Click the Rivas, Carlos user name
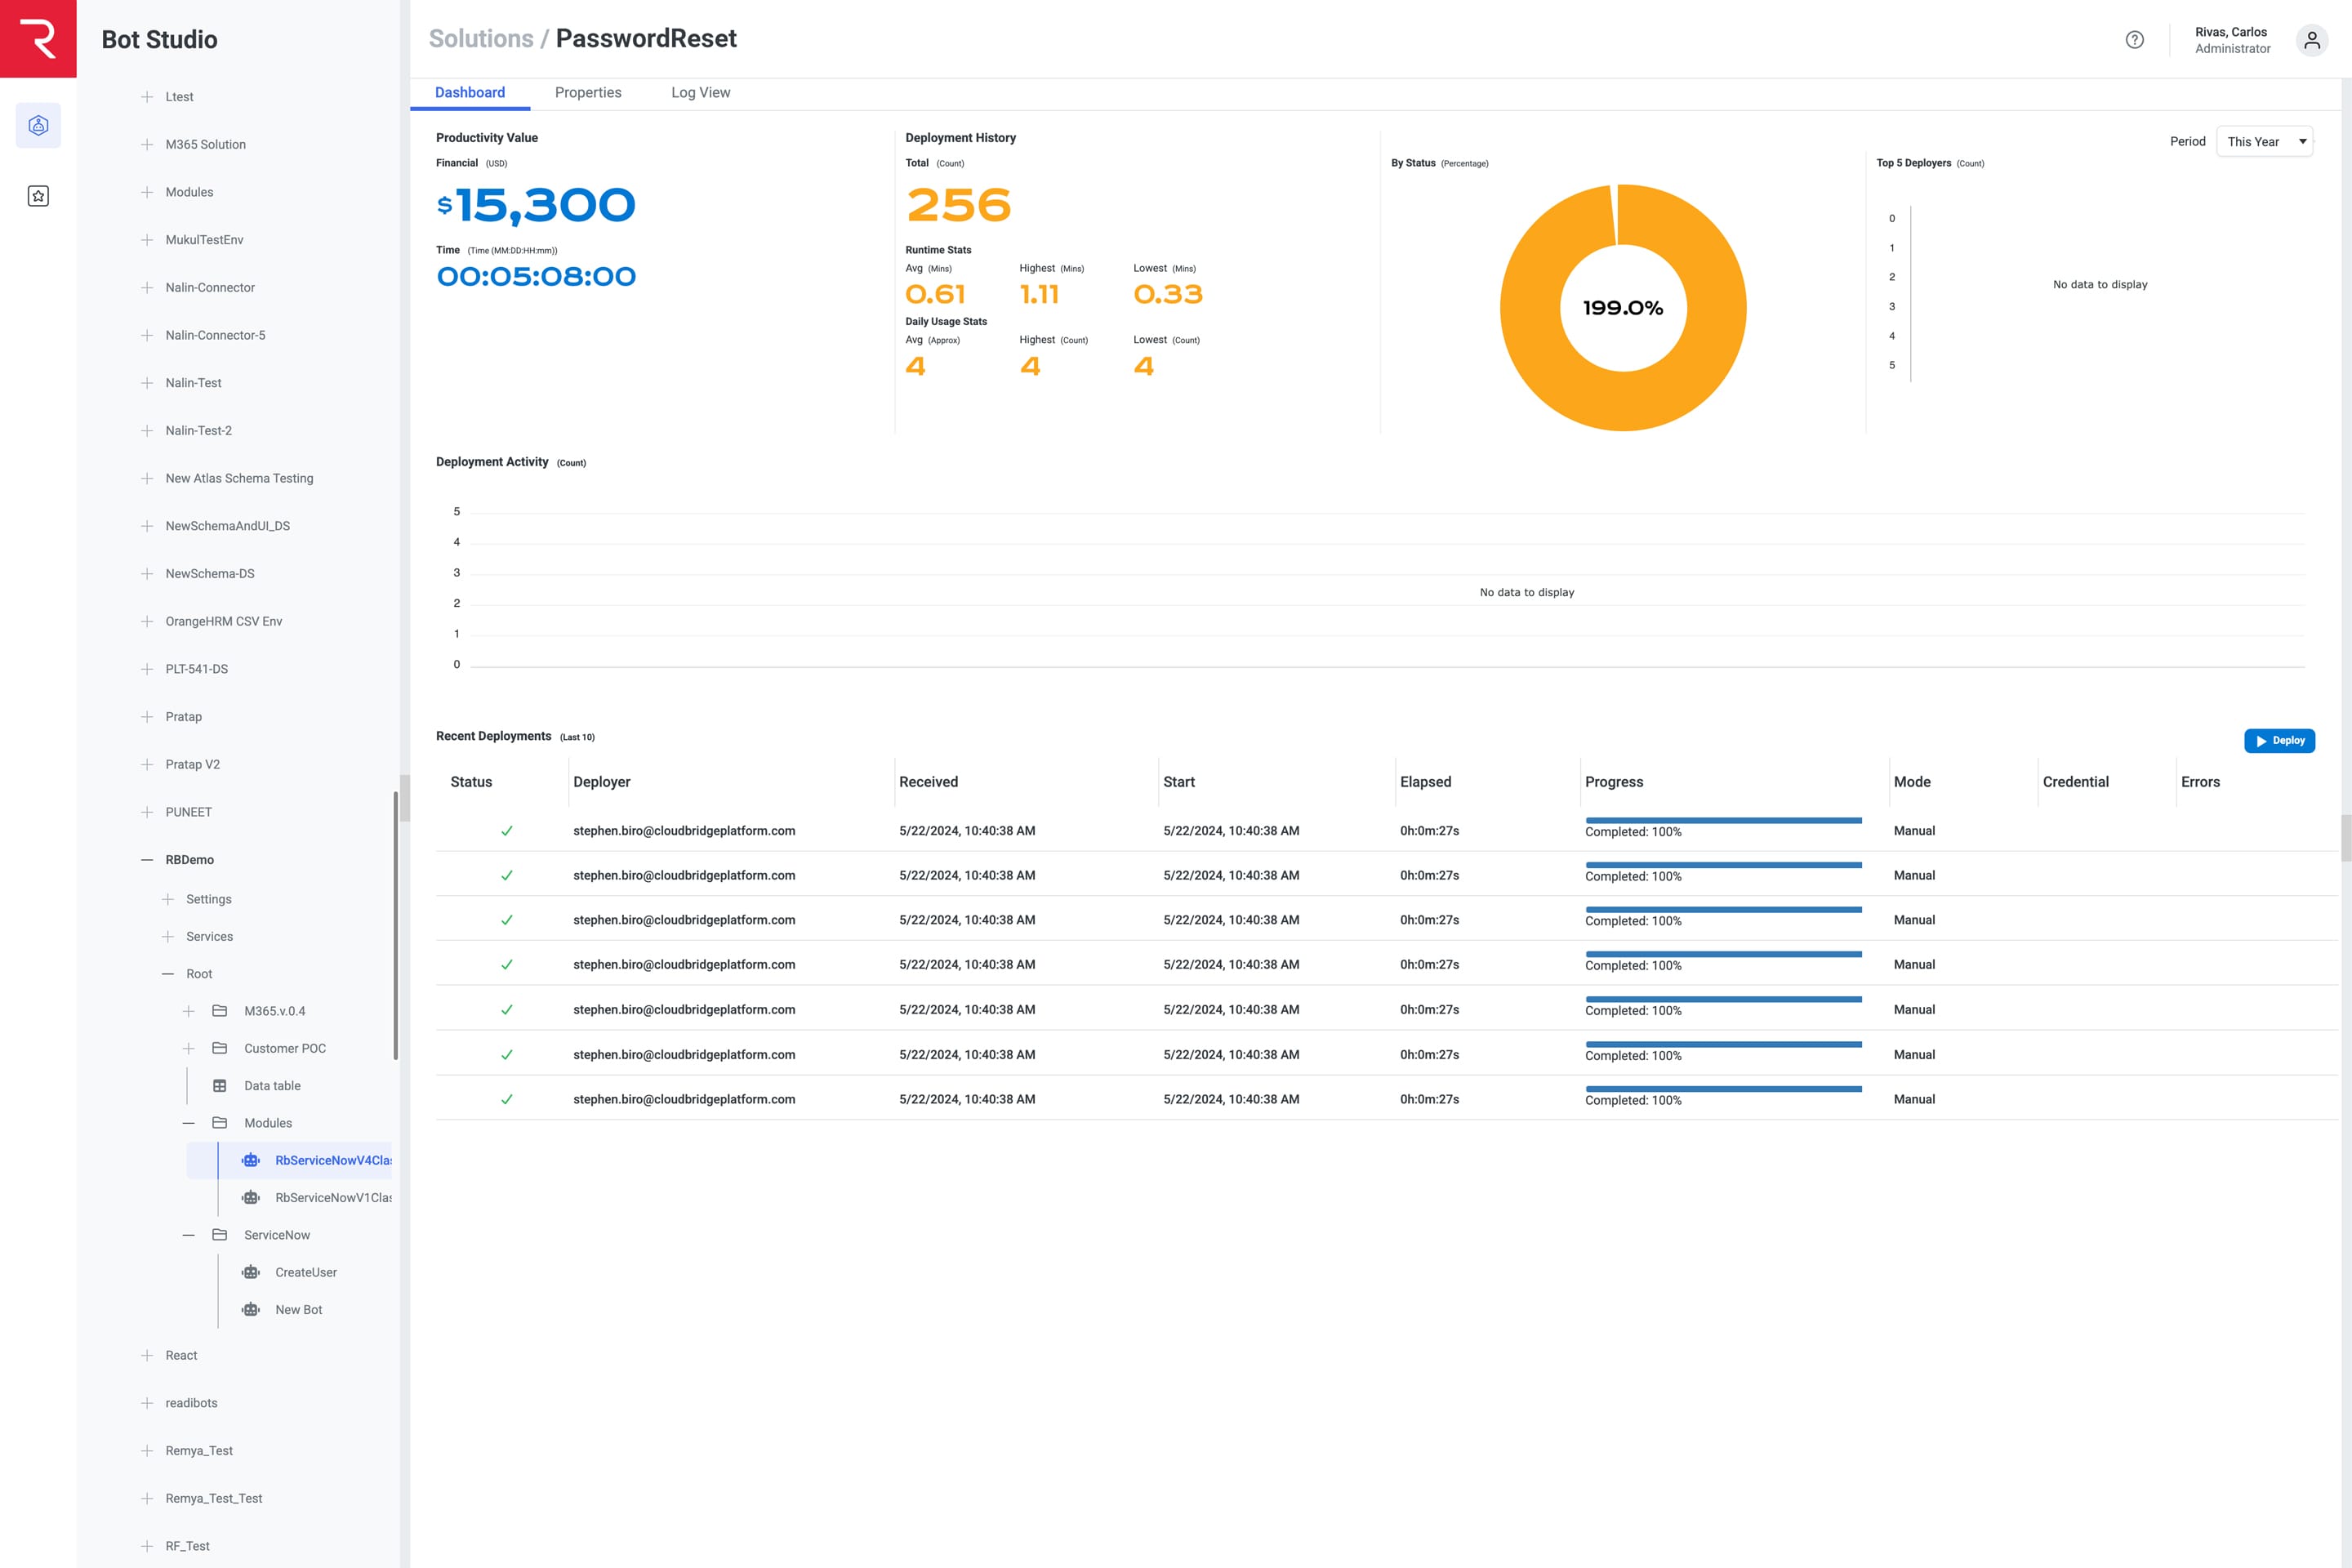 2231,32
